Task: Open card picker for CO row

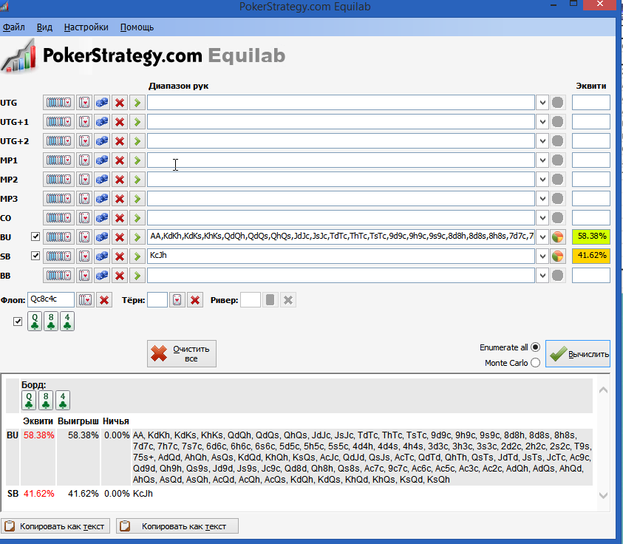Action: (84, 218)
